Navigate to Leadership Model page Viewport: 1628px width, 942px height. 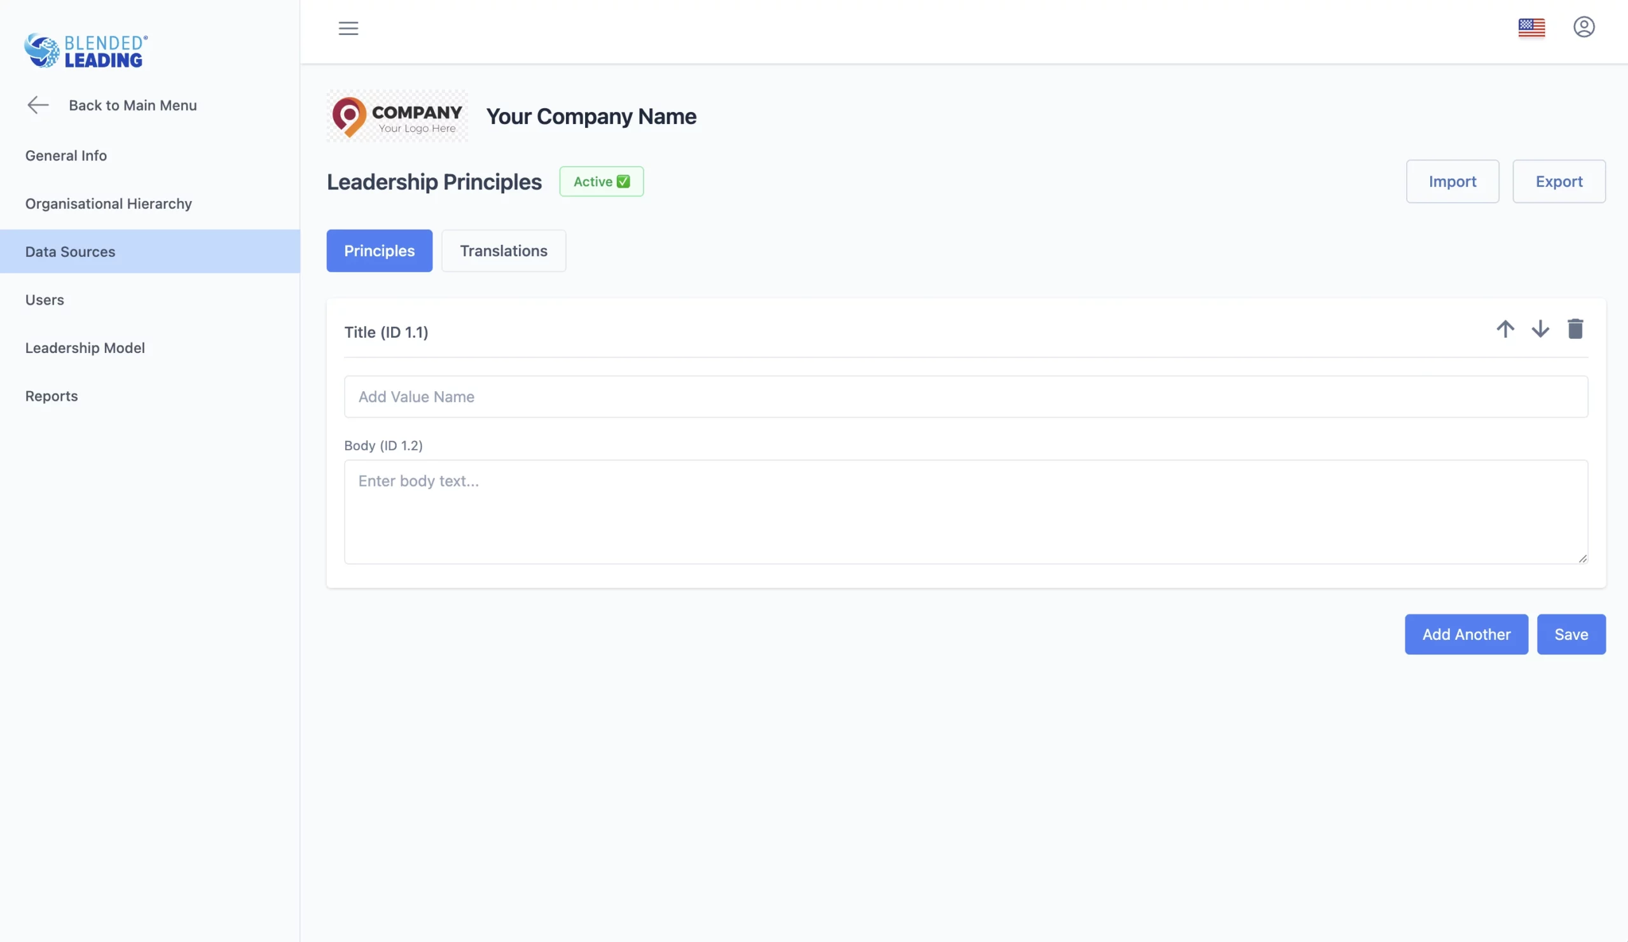point(85,347)
